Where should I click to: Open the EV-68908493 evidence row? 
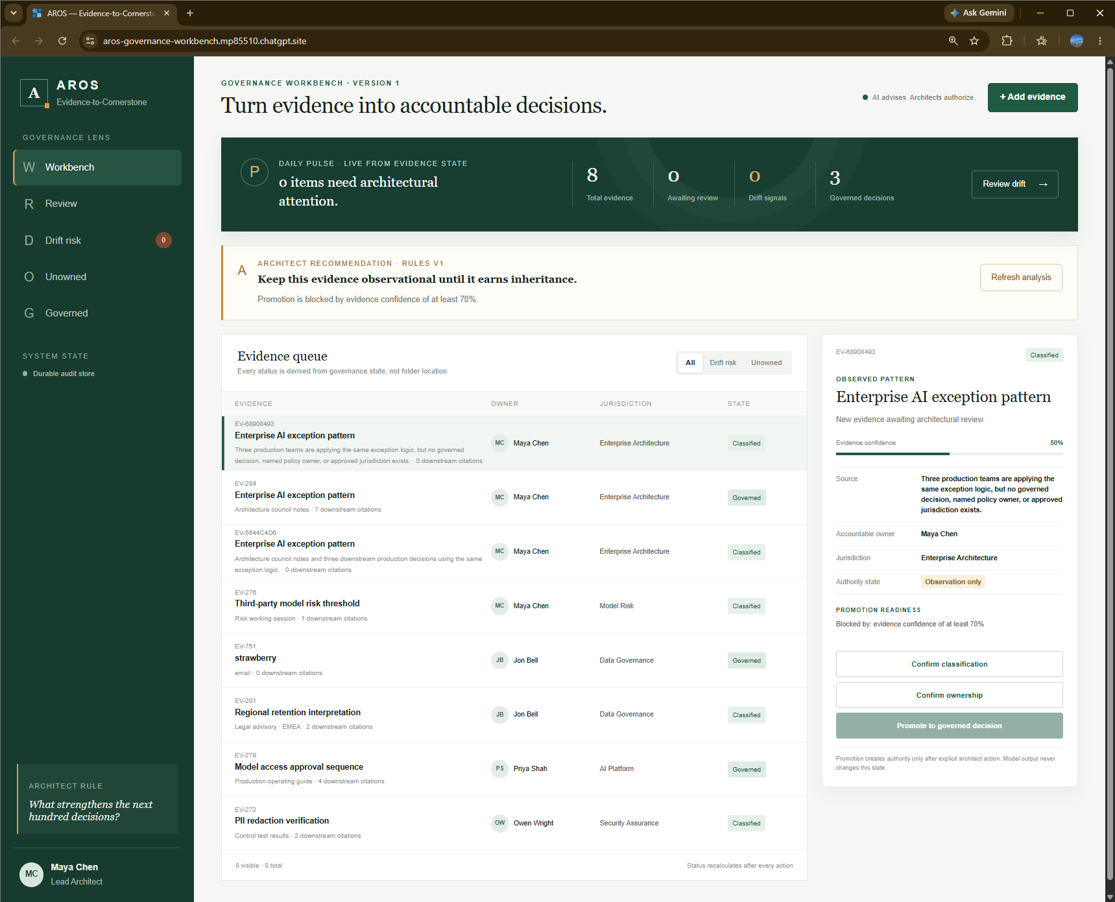[515, 443]
